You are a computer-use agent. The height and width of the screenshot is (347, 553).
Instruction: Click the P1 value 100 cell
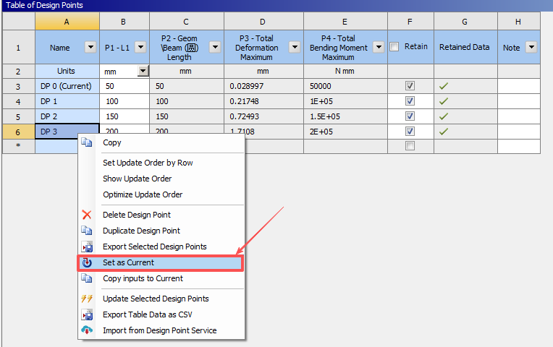point(124,101)
